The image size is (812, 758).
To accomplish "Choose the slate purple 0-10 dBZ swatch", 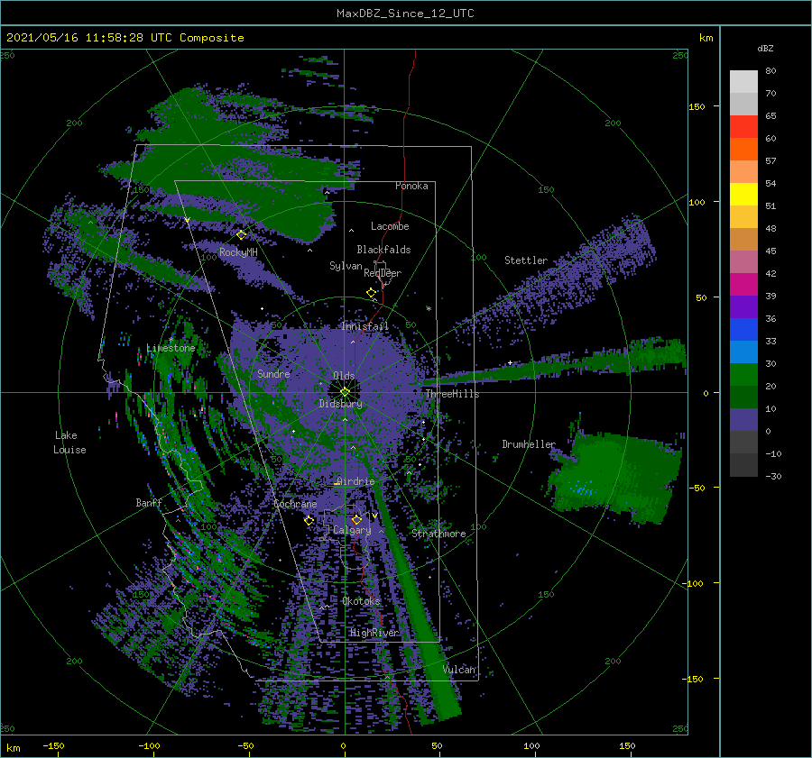I will [x=743, y=419].
